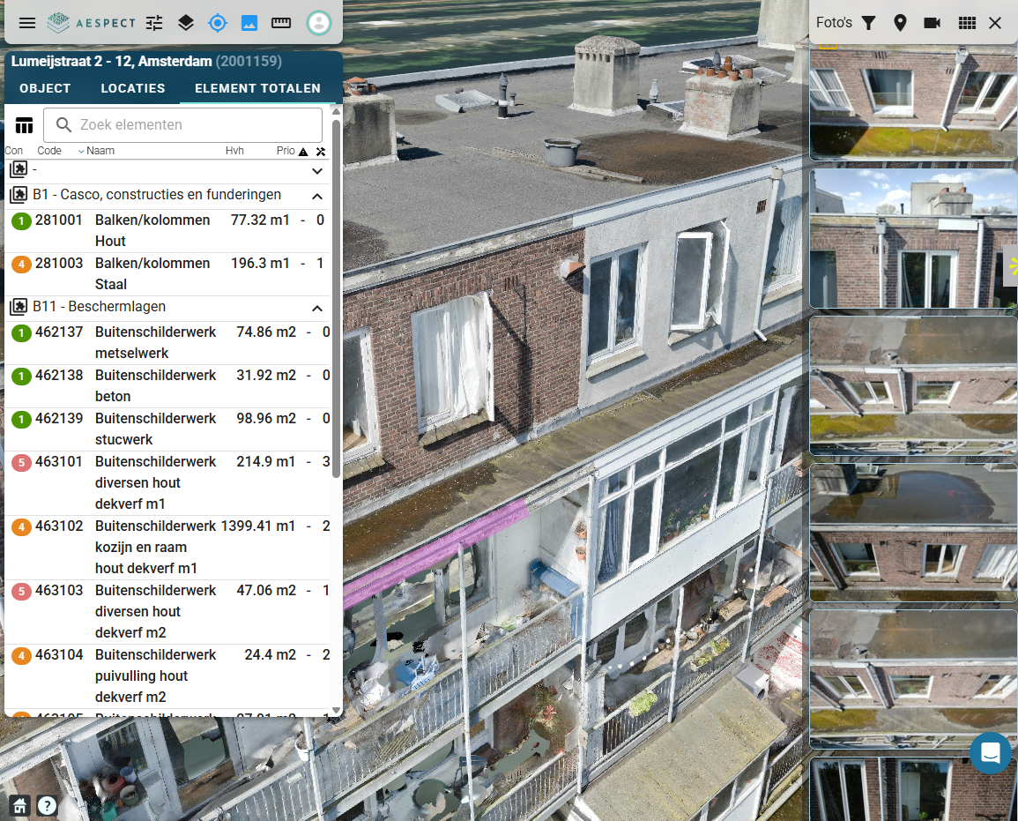Click the pink highlighted beam in 3D
Image resolution: width=1018 pixels, height=821 pixels.
tap(436, 552)
